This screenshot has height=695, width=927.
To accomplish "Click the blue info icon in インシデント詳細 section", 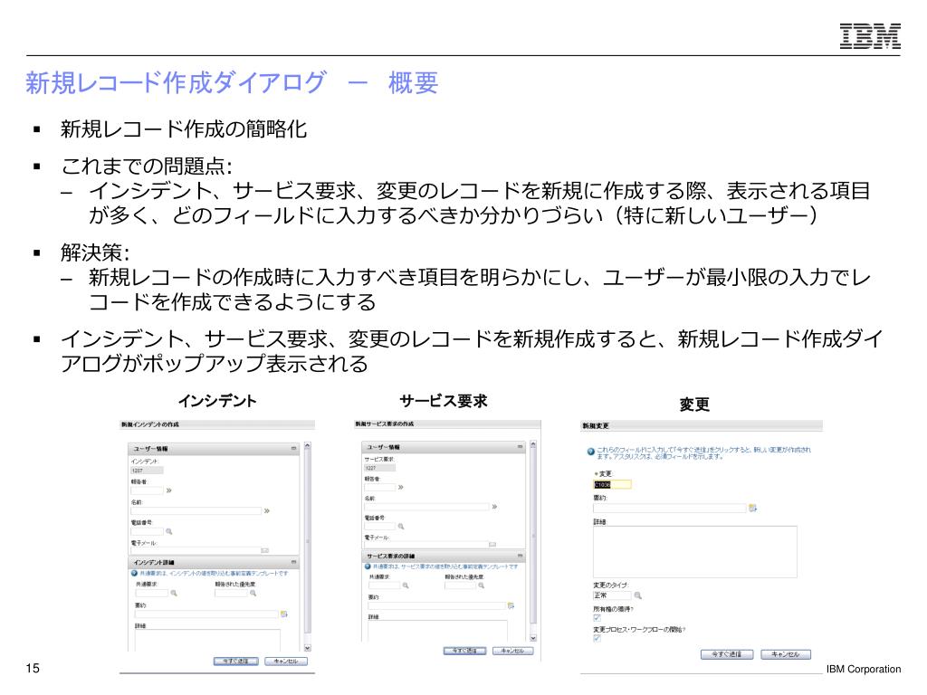I will coord(134,573).
